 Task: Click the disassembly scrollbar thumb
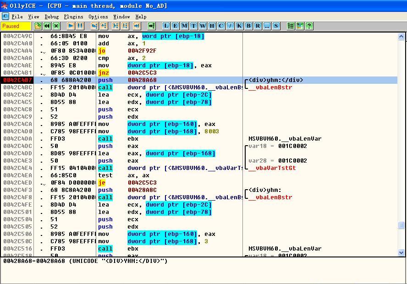401,225
